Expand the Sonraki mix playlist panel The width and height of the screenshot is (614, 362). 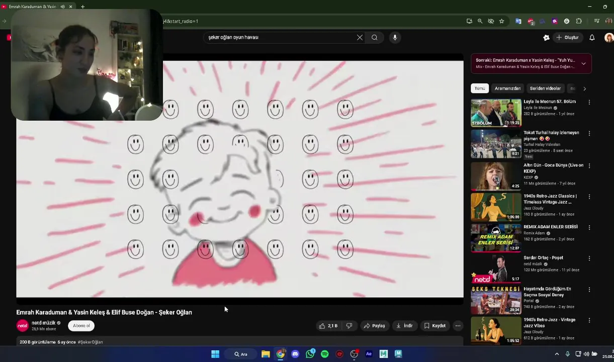click(x=583, y=63)
